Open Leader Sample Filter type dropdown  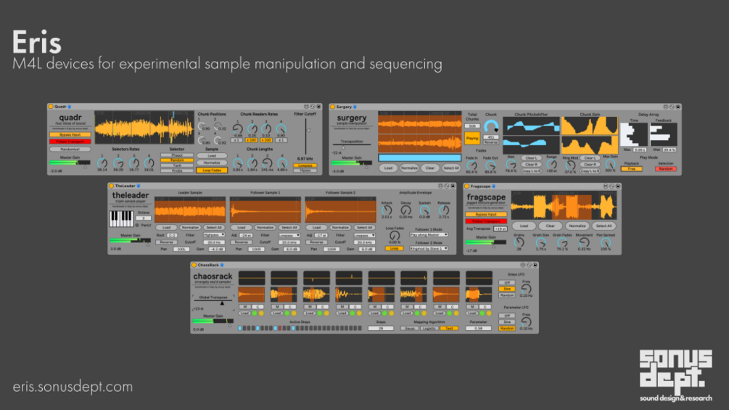[214, 235]
